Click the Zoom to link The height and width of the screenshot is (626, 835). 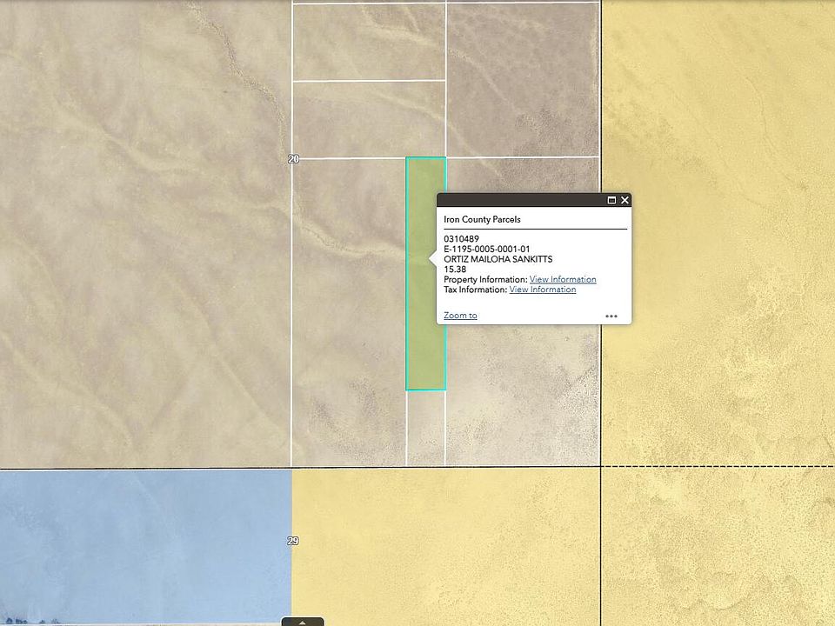point(460,315)
